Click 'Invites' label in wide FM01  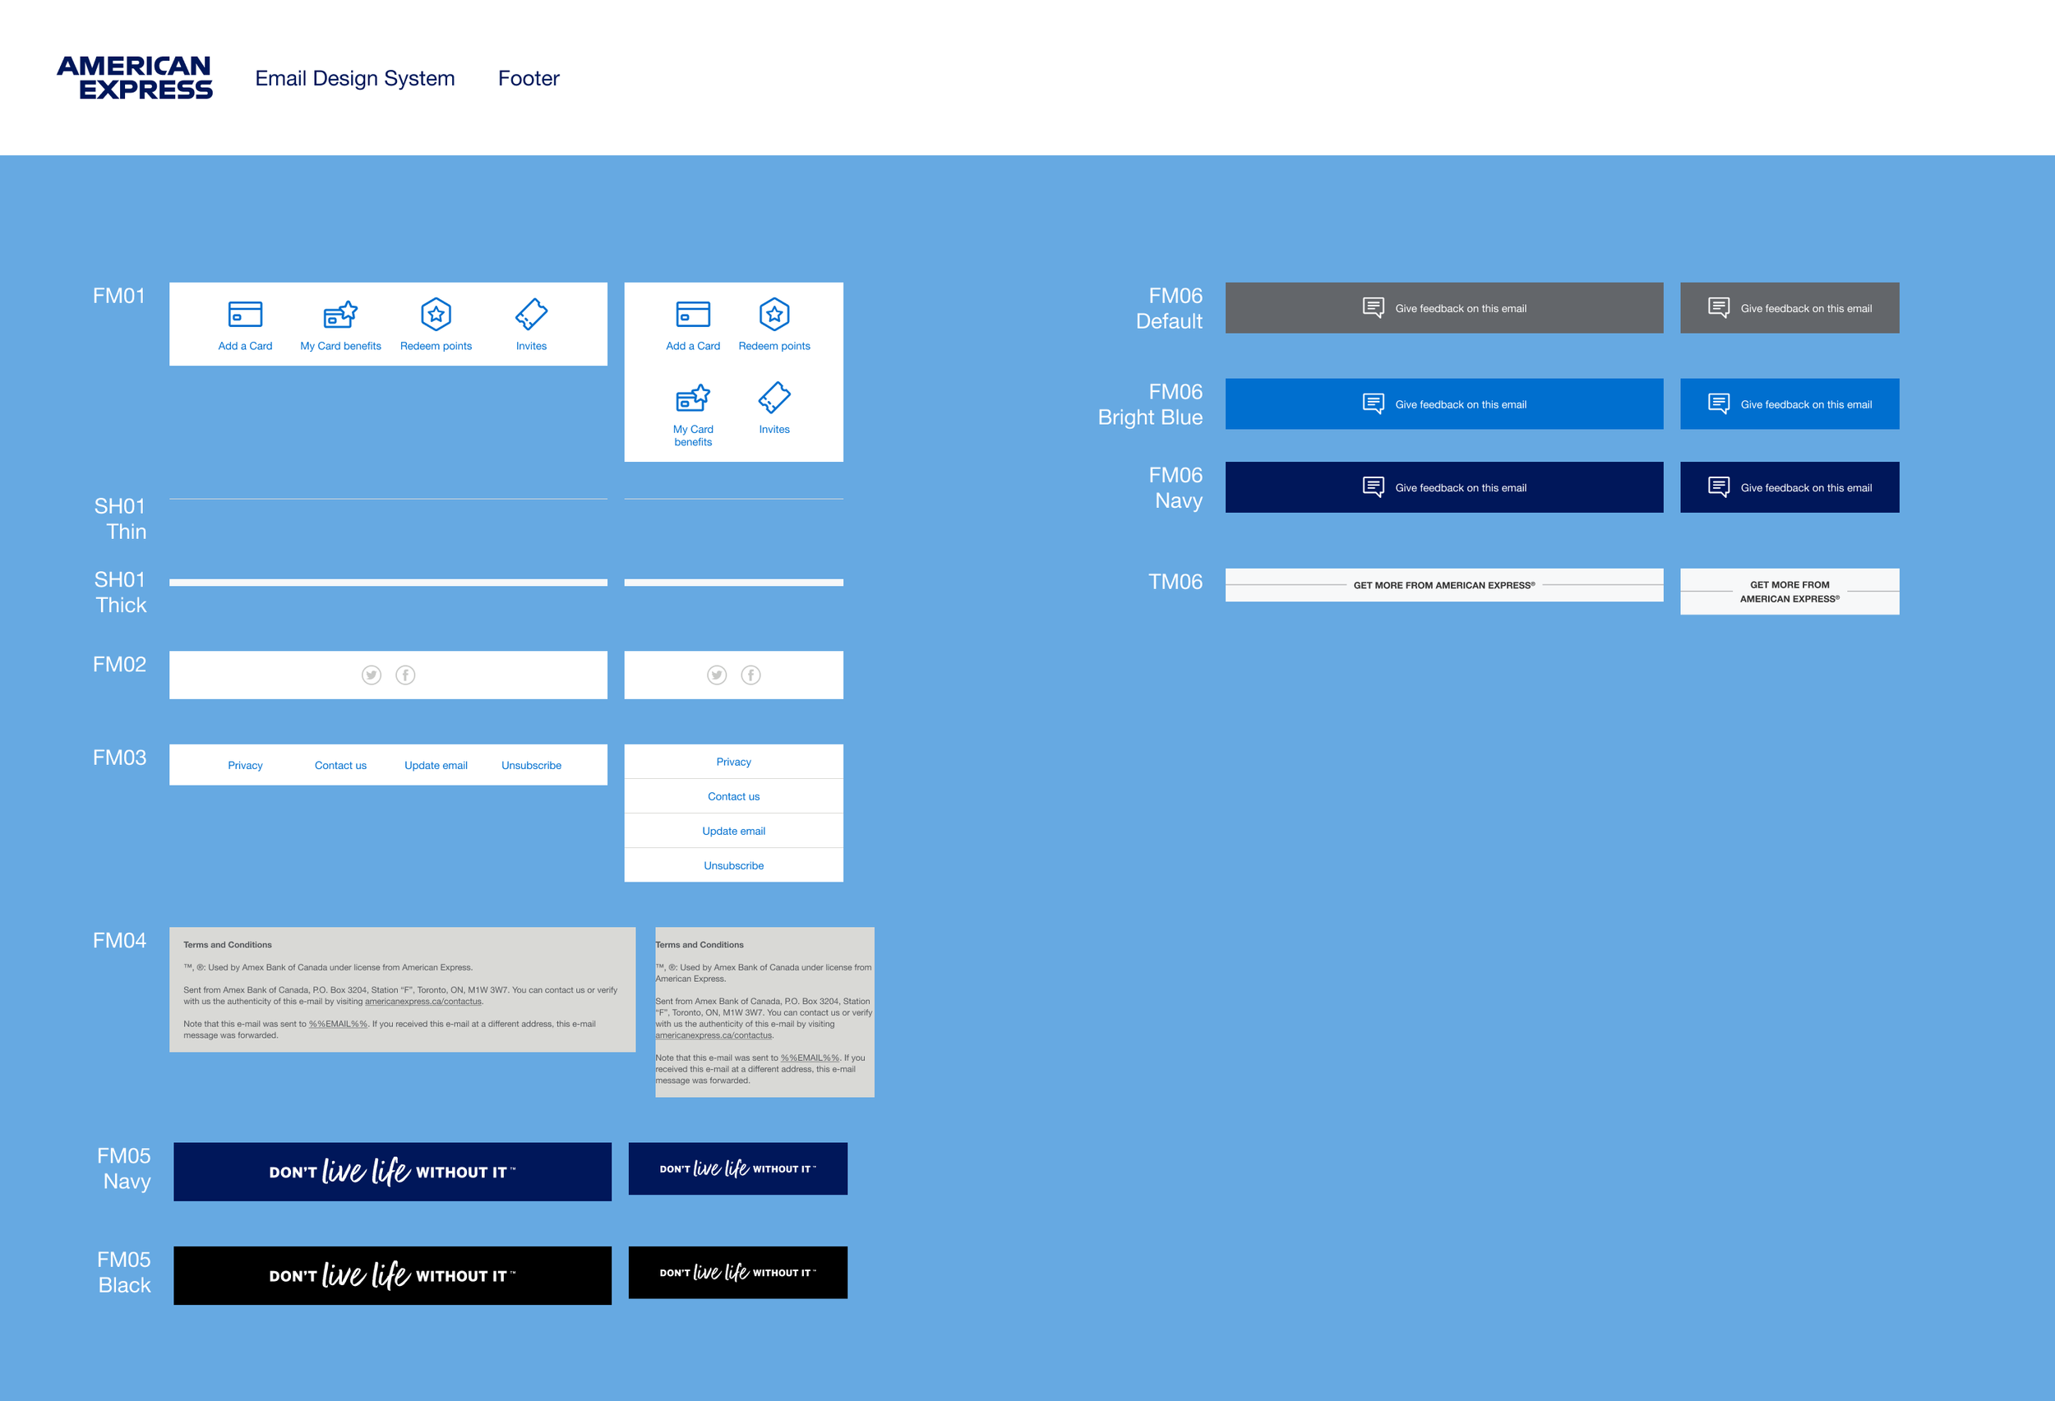tap(532, 346)
